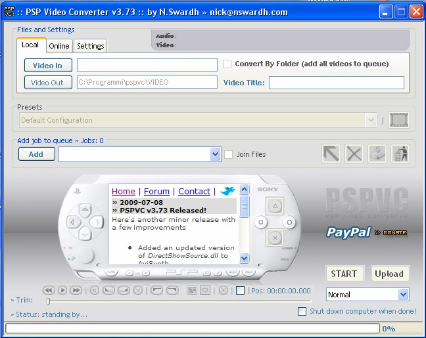Click the Upload button
The height and width of the screenshot is (338, 426).
[x=390, y=274]
